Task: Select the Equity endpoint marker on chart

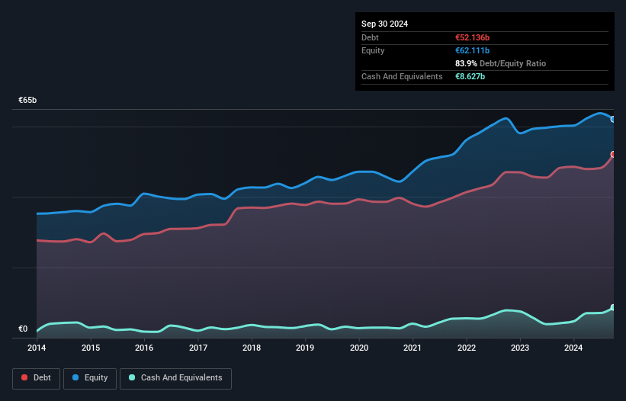Action: (613, 119)
